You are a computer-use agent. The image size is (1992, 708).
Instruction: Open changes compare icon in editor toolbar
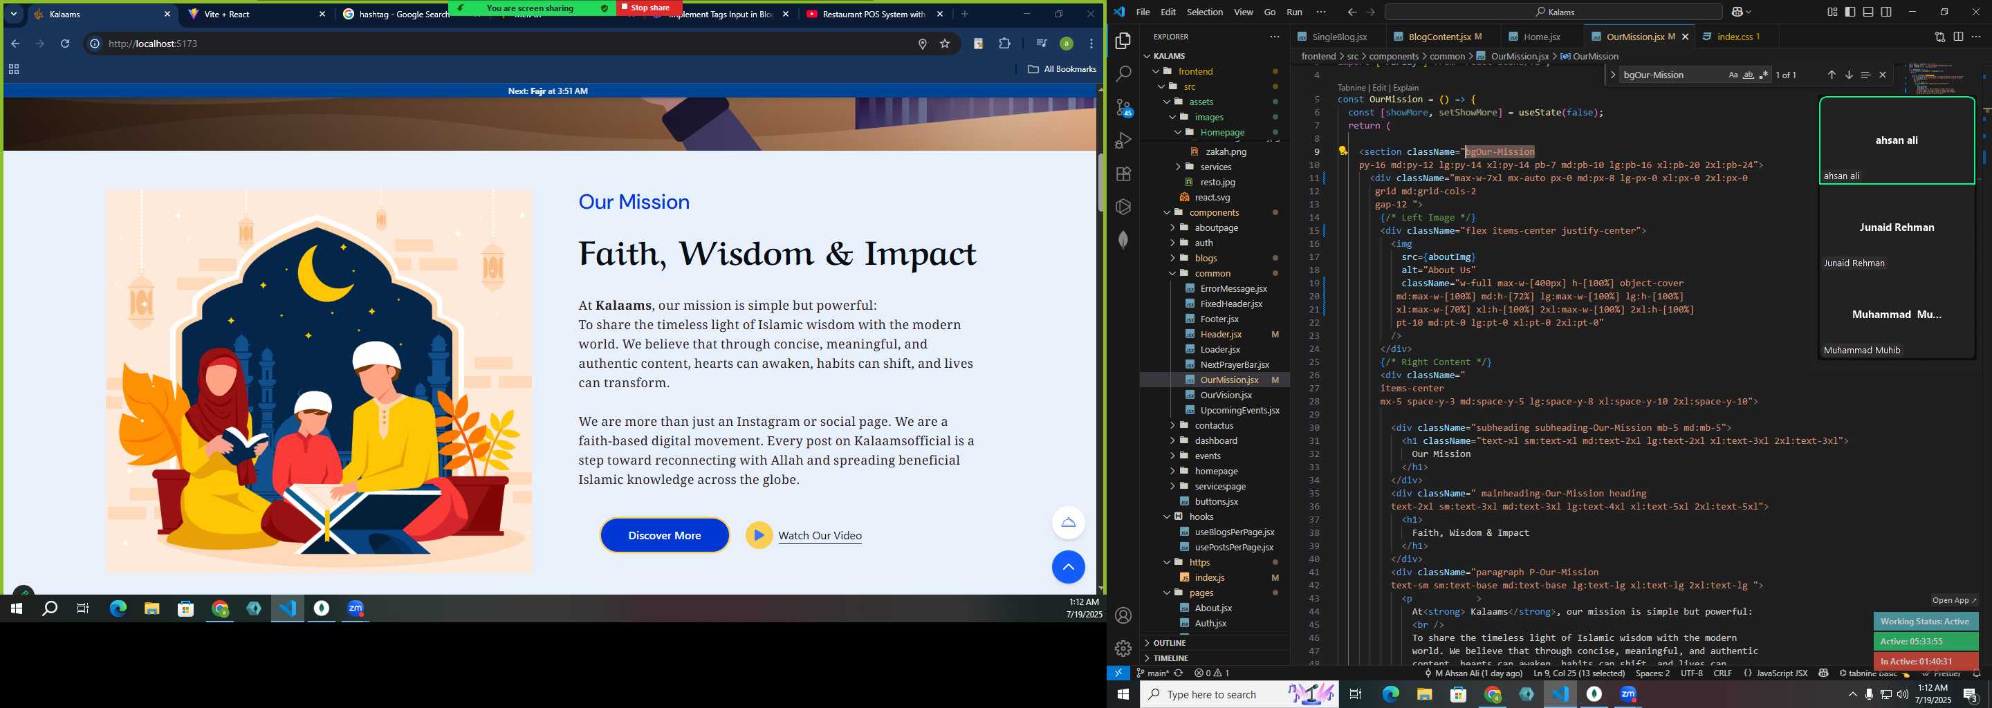(1939, 37)
